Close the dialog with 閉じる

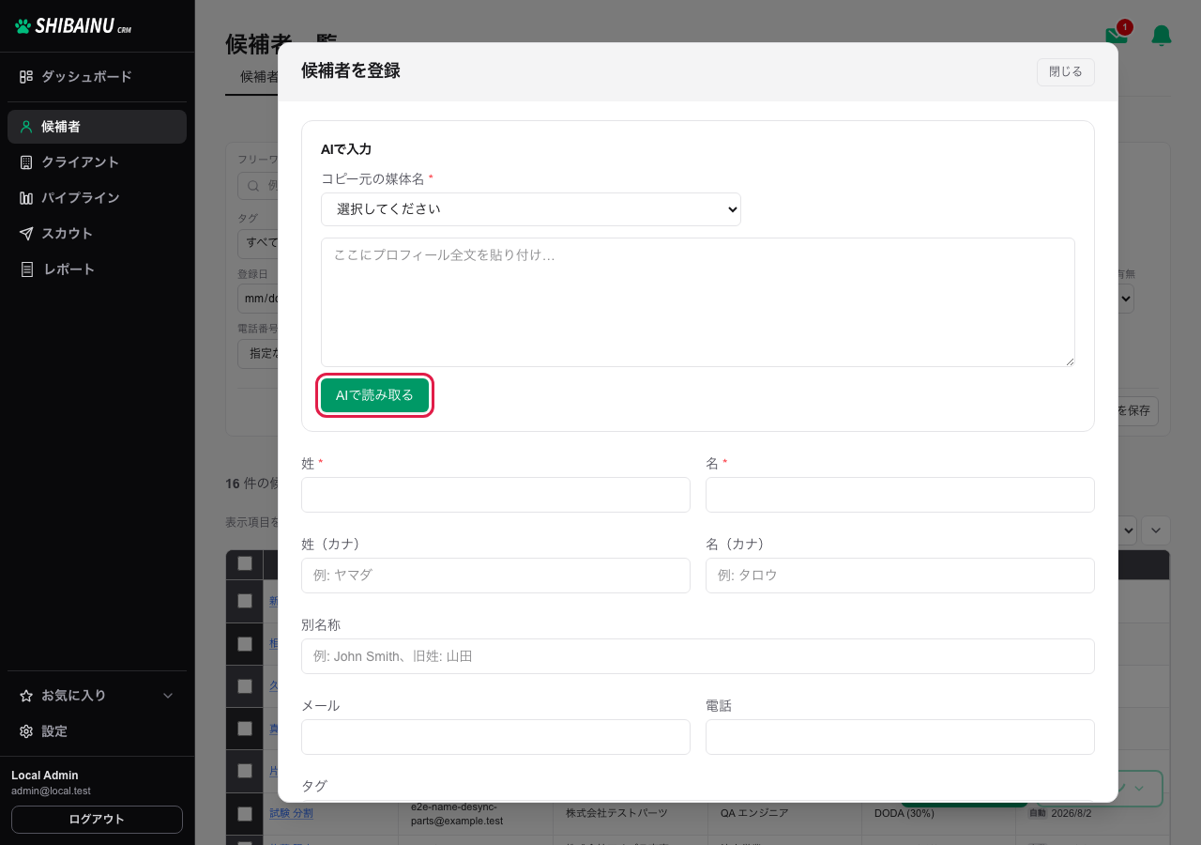[1066, 72]
